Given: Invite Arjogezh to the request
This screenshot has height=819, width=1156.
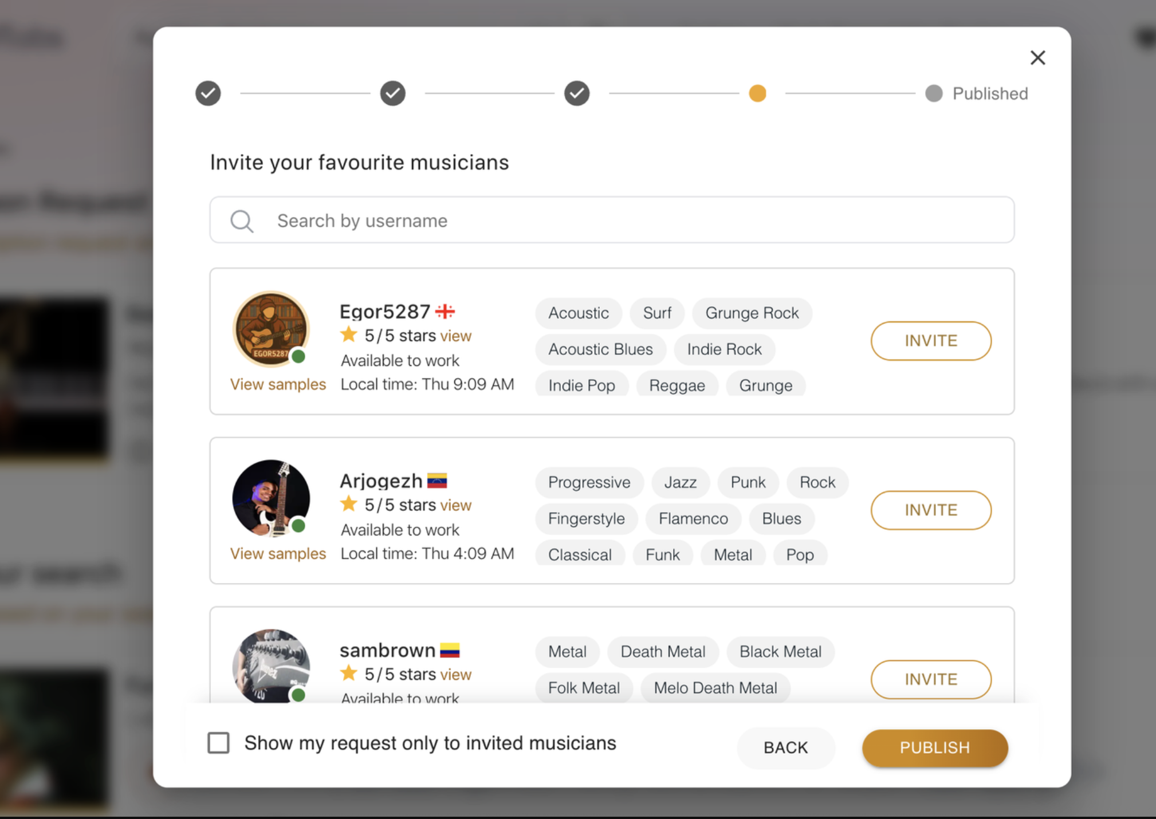Looking at the screenshot, I should 931,510.
